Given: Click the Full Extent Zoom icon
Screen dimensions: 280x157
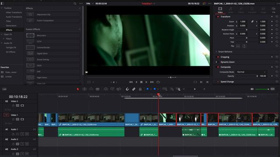Looking at the screenshot, I should click(164, 89).
